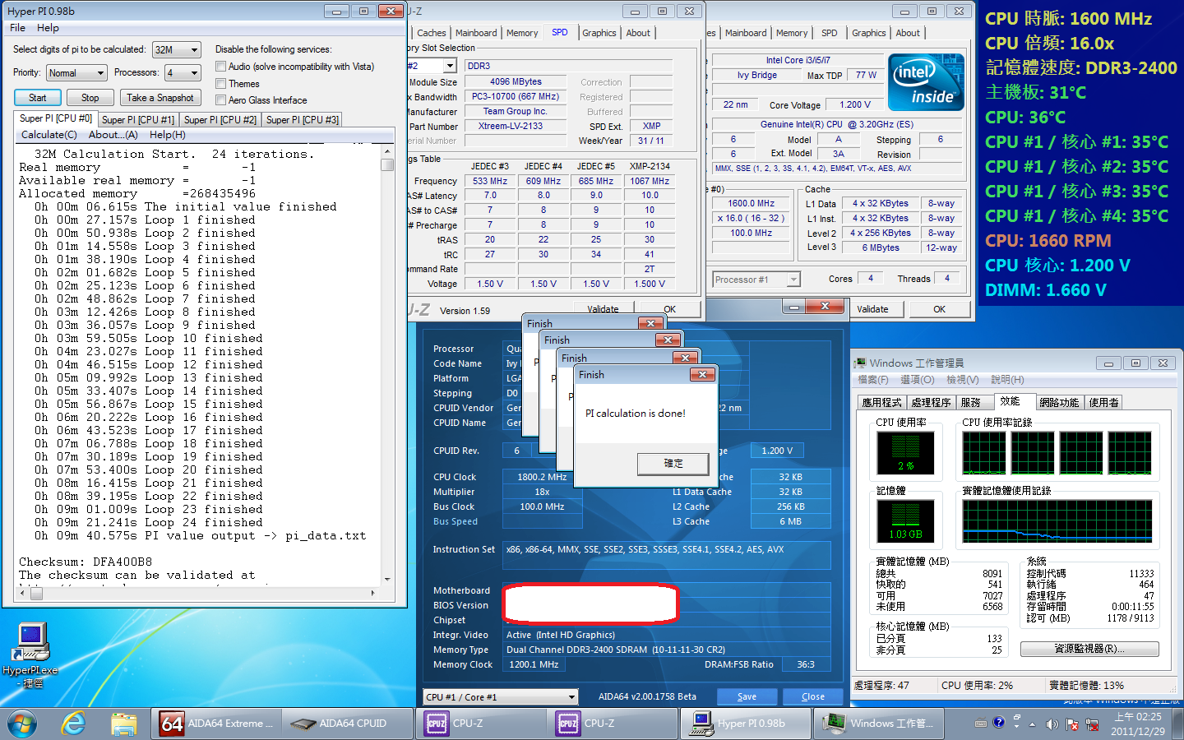
Task: Select Super PI [CPU #3] tab
Action: pos(302,120)
